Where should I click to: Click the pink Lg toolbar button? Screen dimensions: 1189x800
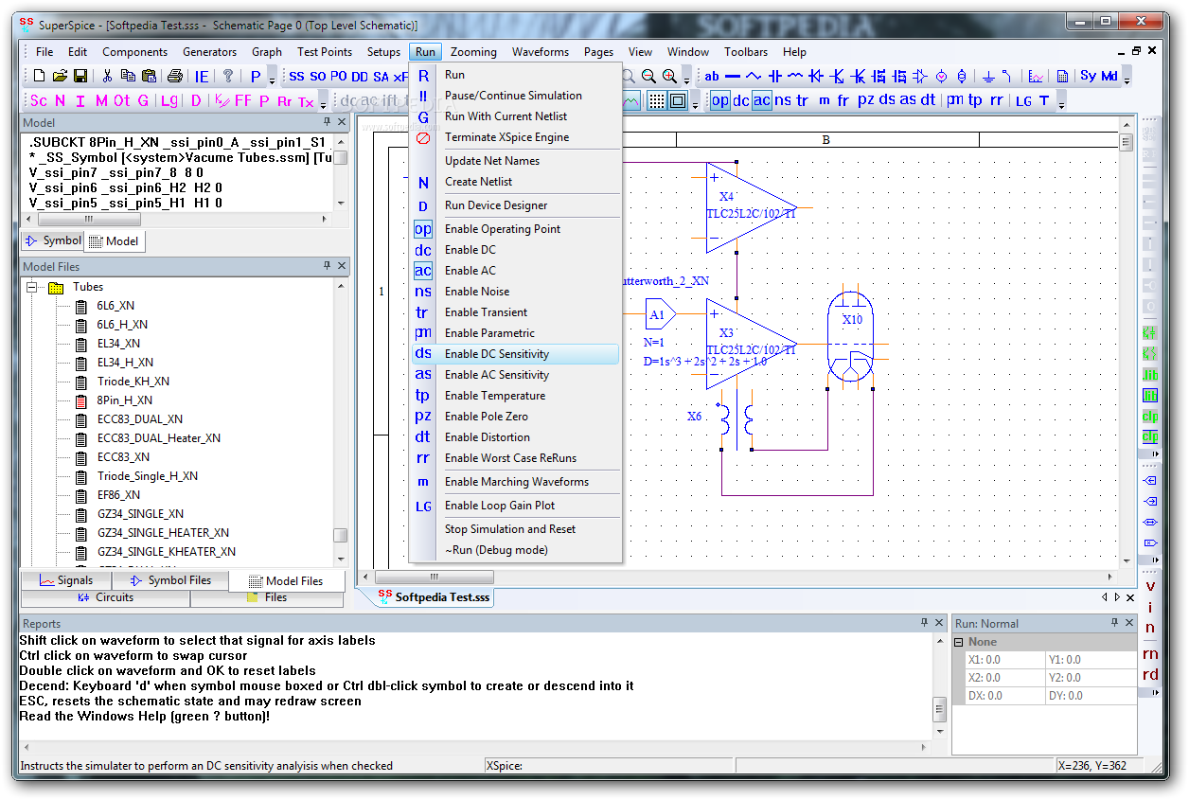point(169,100)
